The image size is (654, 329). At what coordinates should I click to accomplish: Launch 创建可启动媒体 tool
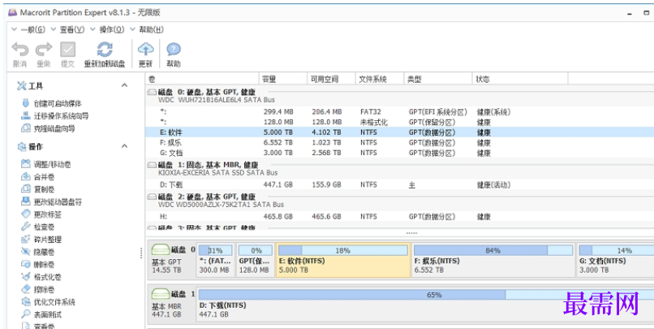pyautogui.click(x=52, y=103)
